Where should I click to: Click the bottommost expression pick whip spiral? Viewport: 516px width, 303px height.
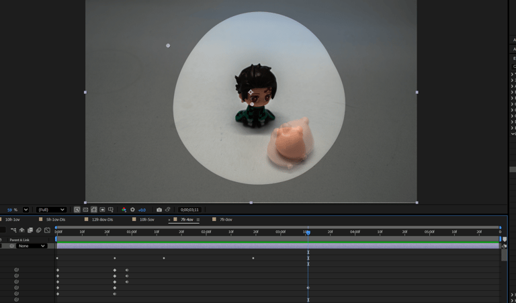point(16,300)
